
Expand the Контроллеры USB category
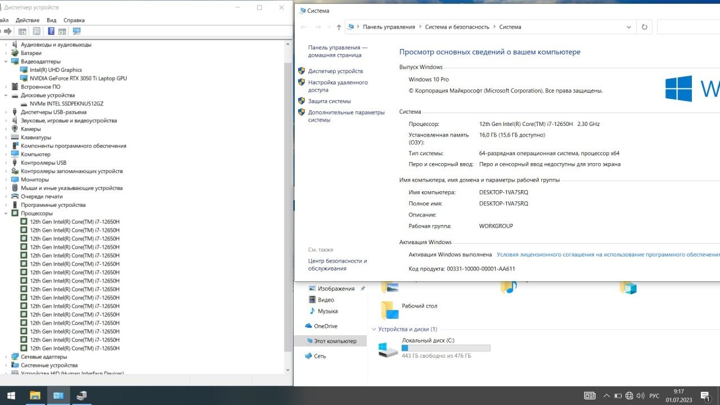6,163
